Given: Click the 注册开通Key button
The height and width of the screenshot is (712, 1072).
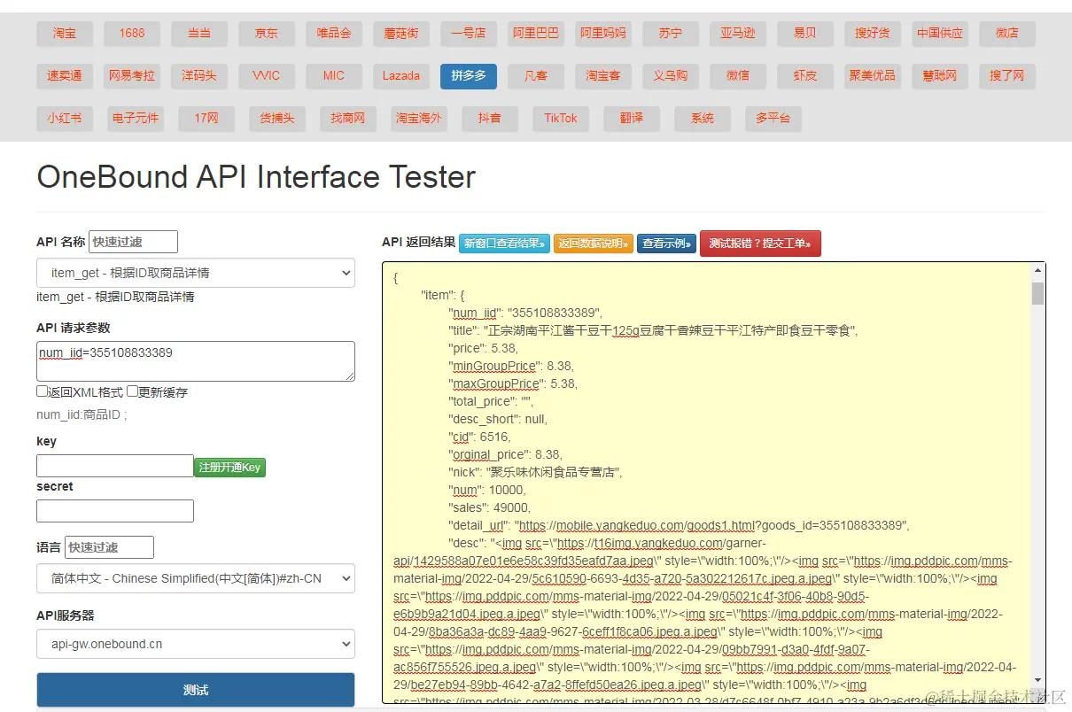Looking at the screenshot, I should [x=229, y=467].
